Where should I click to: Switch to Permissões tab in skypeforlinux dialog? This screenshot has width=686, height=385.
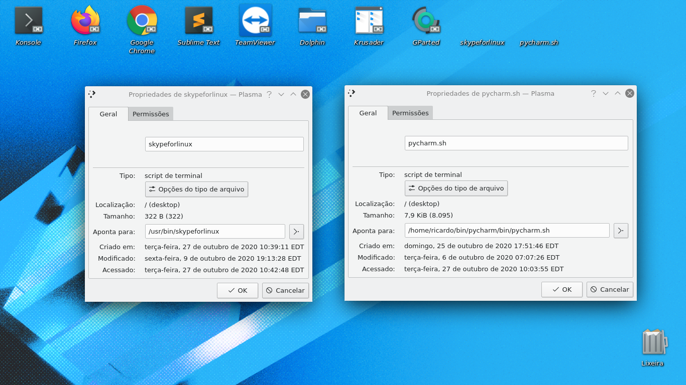point(151,114)
